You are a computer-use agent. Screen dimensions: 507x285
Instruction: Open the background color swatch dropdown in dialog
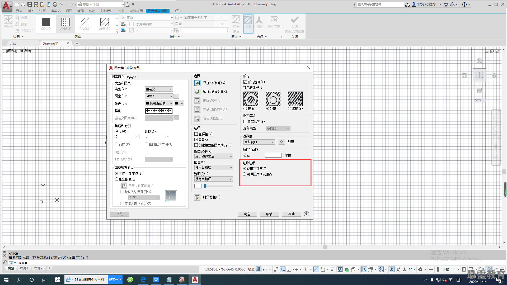pyautogui.click(x=179, y=103)
